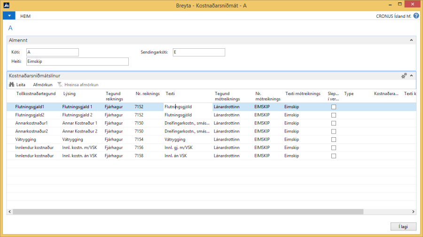Click into the Heiti field containing Eimskip

[77, 61]
